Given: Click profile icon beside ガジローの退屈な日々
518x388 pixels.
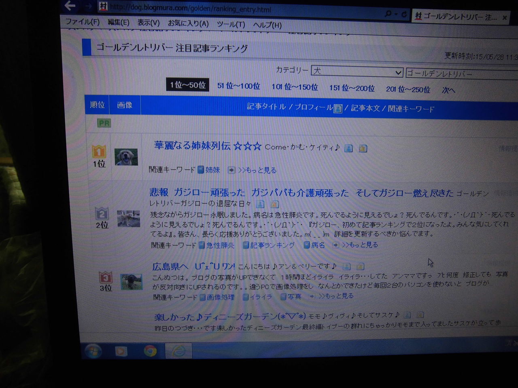Looking at the screenshot, I should pyautogui.click(x=260, y=204).
